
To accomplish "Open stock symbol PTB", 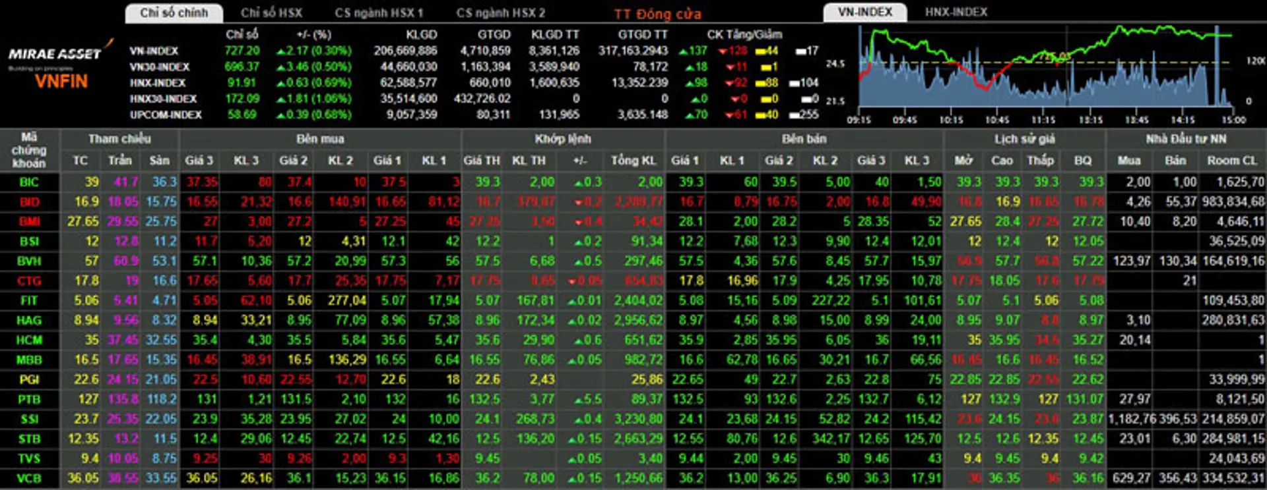I will click(29, 400).
